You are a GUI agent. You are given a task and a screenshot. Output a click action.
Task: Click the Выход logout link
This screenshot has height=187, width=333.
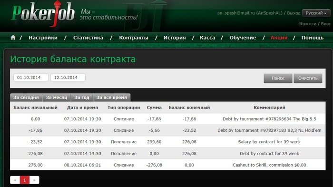pos(294,13)
